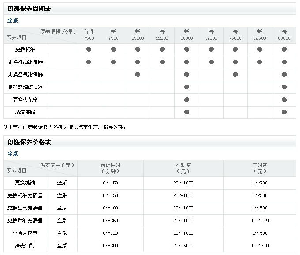Click 清洗油路 row label in the price table
This screenshot has width=300, height=255.
(25, 246)
